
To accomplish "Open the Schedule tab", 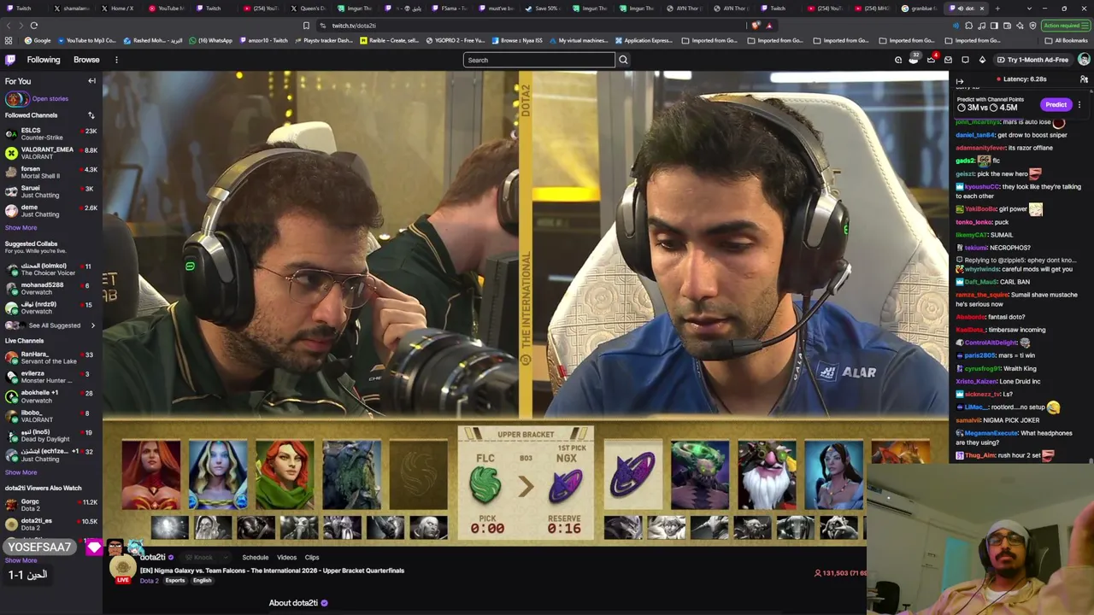I will tap(256, 558).
